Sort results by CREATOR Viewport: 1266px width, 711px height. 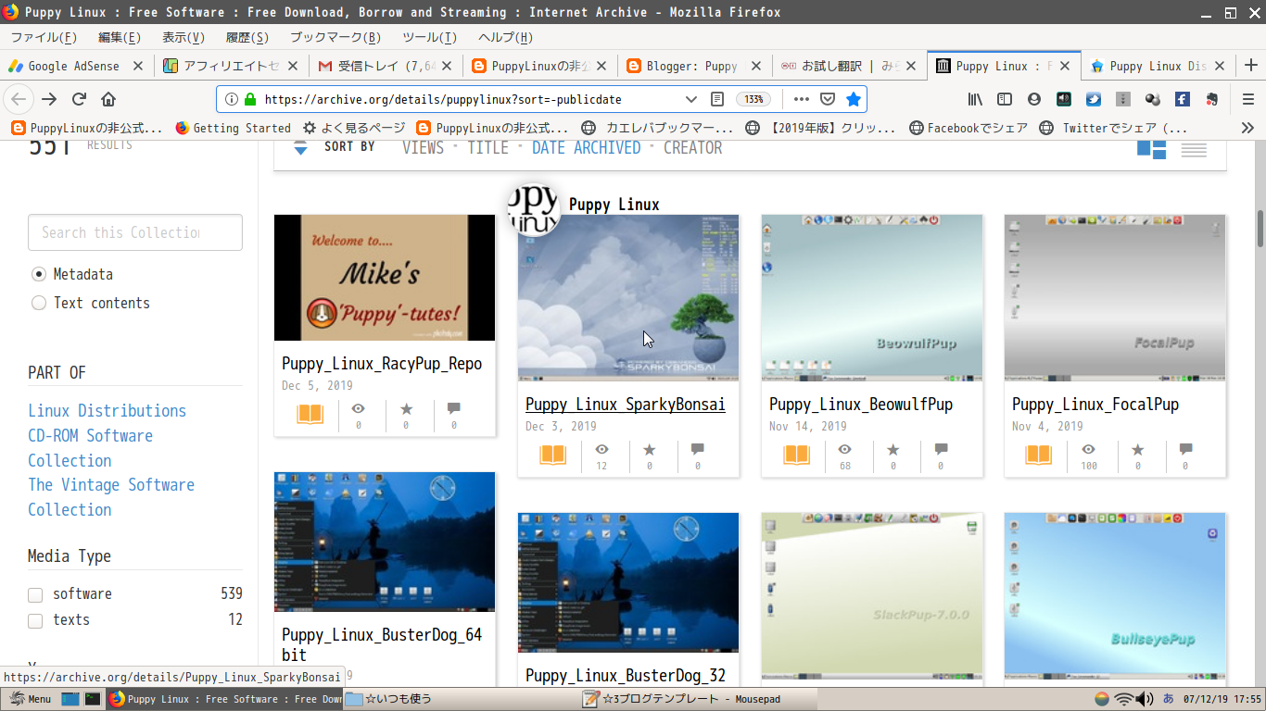[692, 147]
